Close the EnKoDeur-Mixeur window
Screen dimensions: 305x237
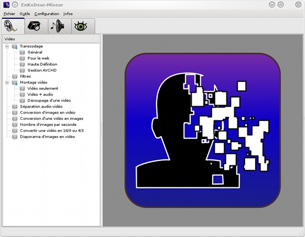pyautogui.click(x=298, y=5)
